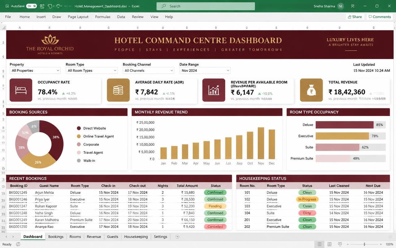The width and height of the screenshot is (396, 248).
Task: Click the chart icon on RevPAR card
Action: coord(214,90)
